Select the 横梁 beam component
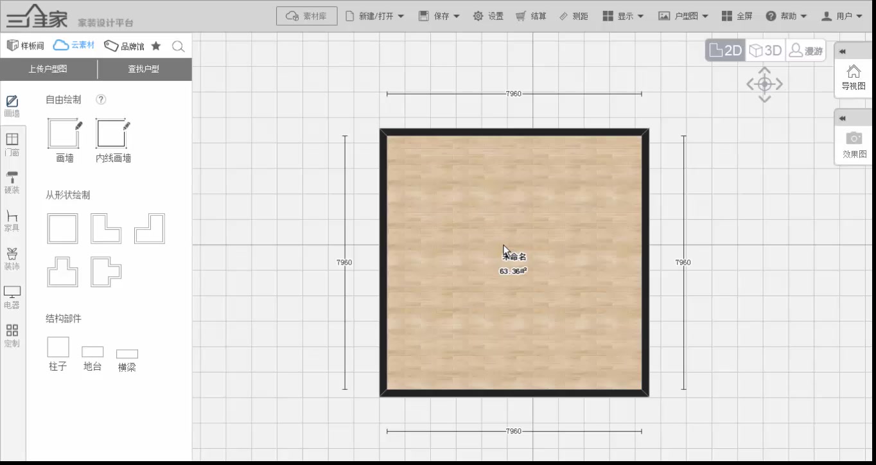 127,360
